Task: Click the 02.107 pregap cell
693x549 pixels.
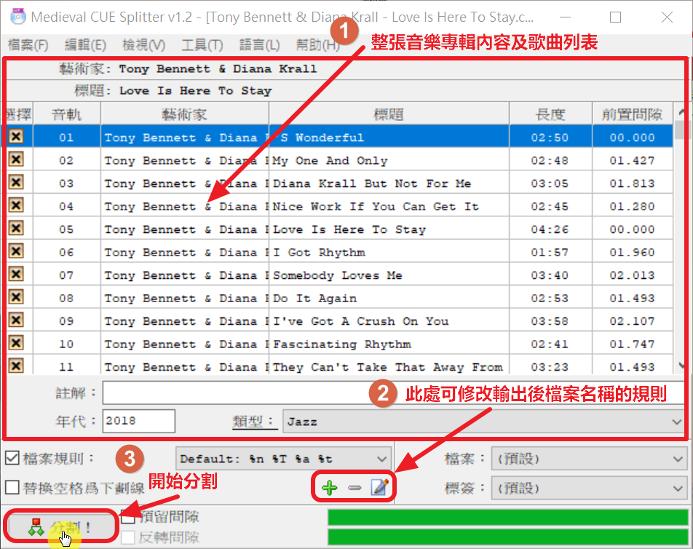Action: click(x=633, y=321)
